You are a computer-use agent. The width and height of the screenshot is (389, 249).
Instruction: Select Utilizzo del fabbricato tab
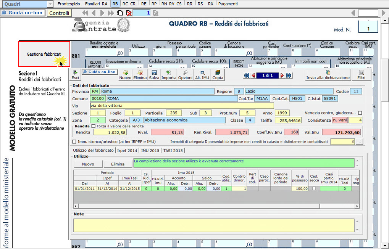tap(93, 150)
